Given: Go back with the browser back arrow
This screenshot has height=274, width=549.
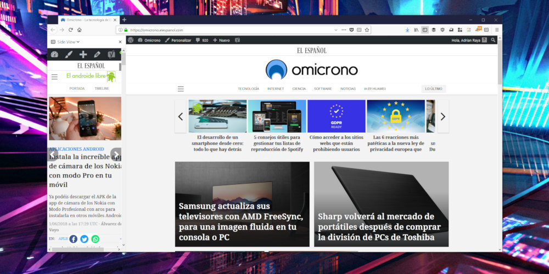Looking at the screenshot, I should [53, 30].
